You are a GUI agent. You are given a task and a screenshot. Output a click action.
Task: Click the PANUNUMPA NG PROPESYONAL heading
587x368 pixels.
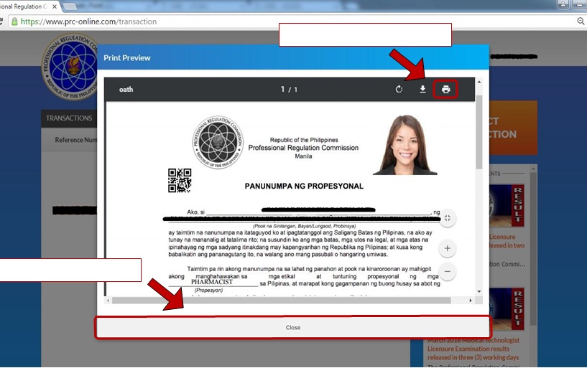pyautogui.click(x=304, y=186)
